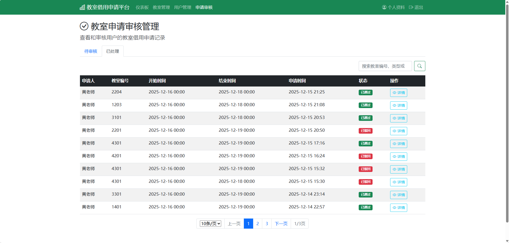The width and height of the screenshot is (509, 243).
Task: View 详情 for classroom 2204 row
Action: pos(398,93)
